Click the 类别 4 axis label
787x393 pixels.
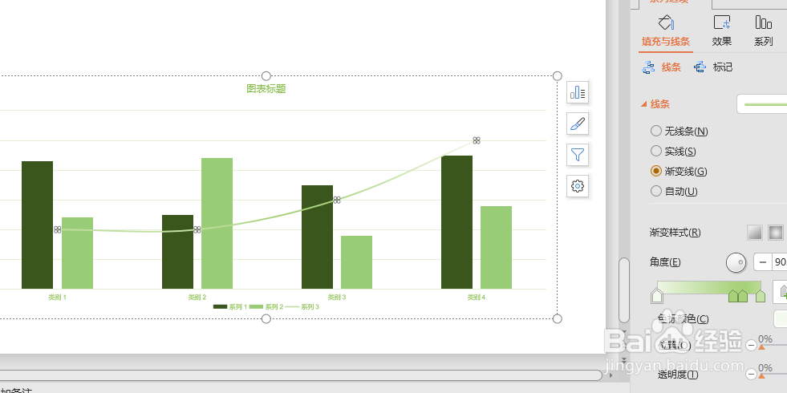tap(477, 297)
